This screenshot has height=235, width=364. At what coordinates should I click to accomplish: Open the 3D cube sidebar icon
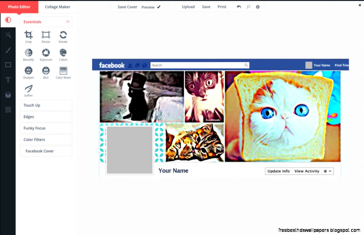(8, 95)
